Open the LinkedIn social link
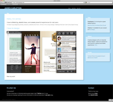The height and width of the screenshot is (102, 113). pos(95,58)
